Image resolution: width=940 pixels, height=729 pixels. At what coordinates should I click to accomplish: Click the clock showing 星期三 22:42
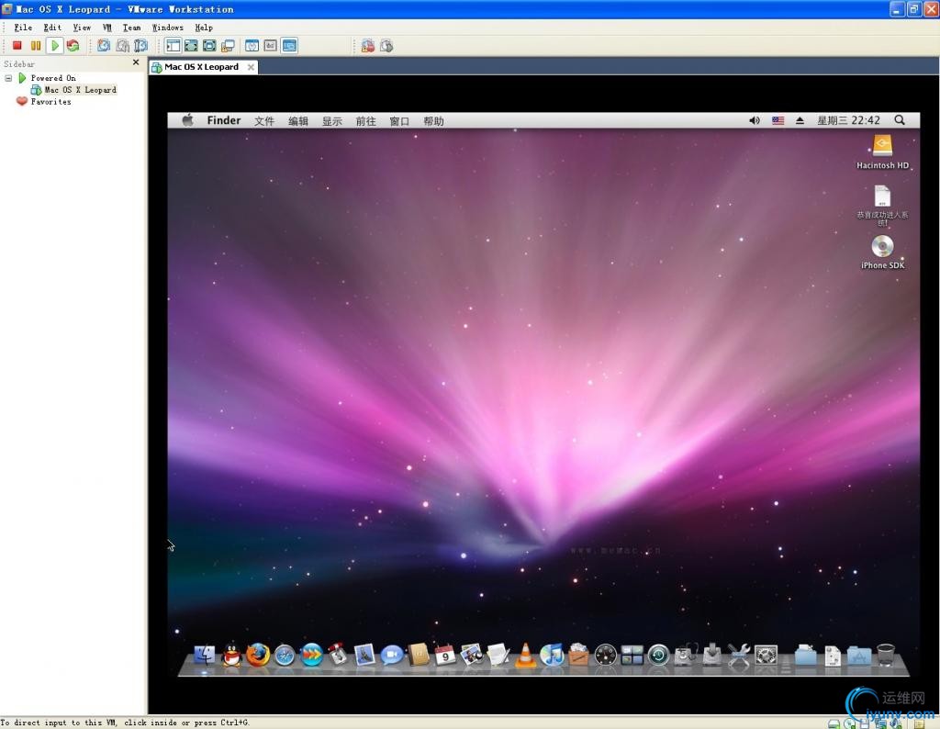(848, 120)
